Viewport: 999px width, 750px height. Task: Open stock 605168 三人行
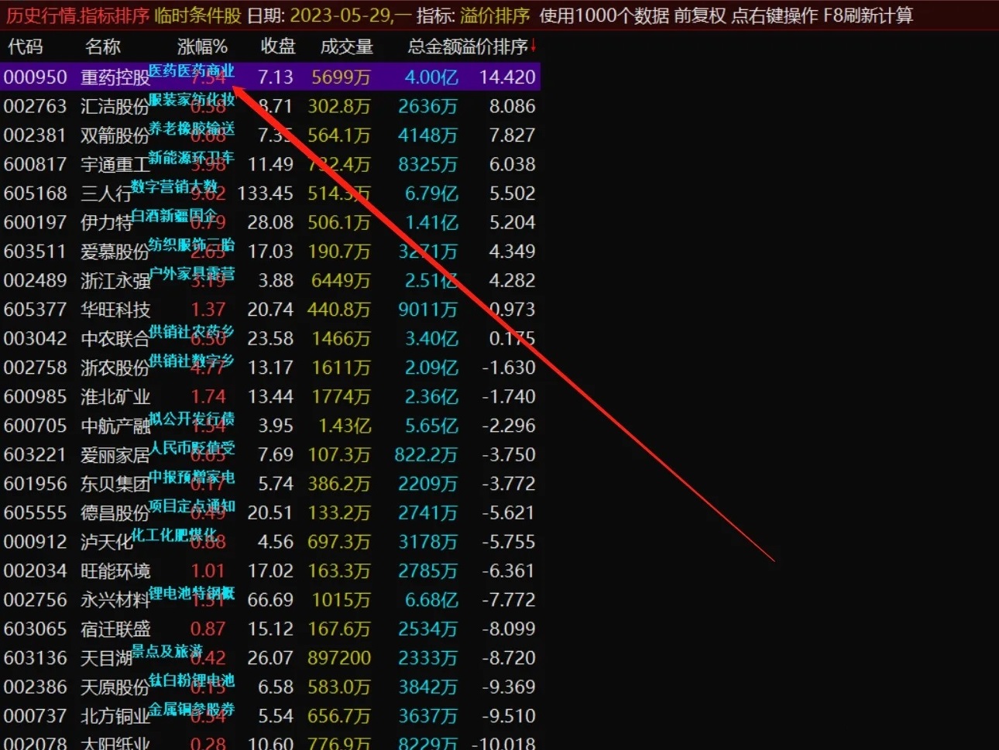click(269, 193)
